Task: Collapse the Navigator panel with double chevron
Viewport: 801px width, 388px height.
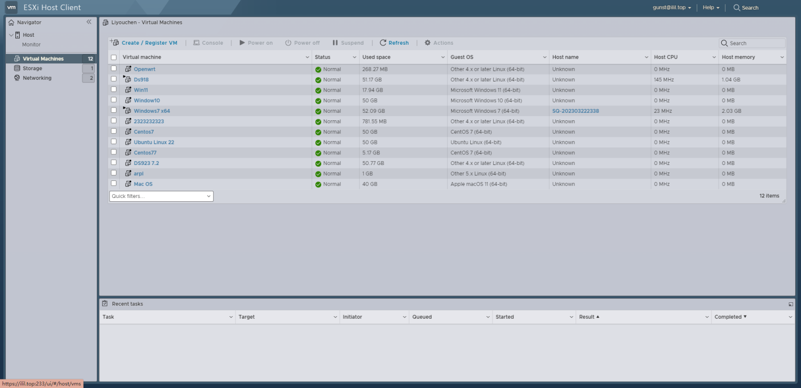Action: tap(89, 22)
